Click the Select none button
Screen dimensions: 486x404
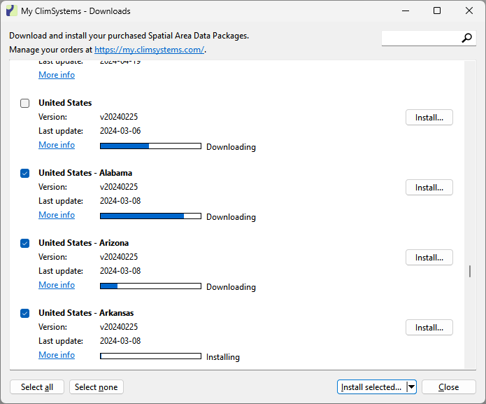click(96, 387)
